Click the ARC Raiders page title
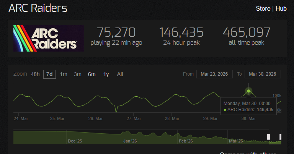294x154 pixels. point(38,8)
